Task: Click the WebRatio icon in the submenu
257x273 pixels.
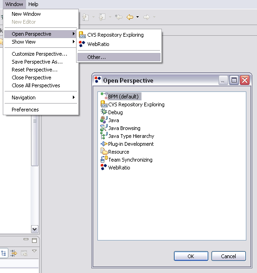Action: pyautogui.click(x=82, y=44)
